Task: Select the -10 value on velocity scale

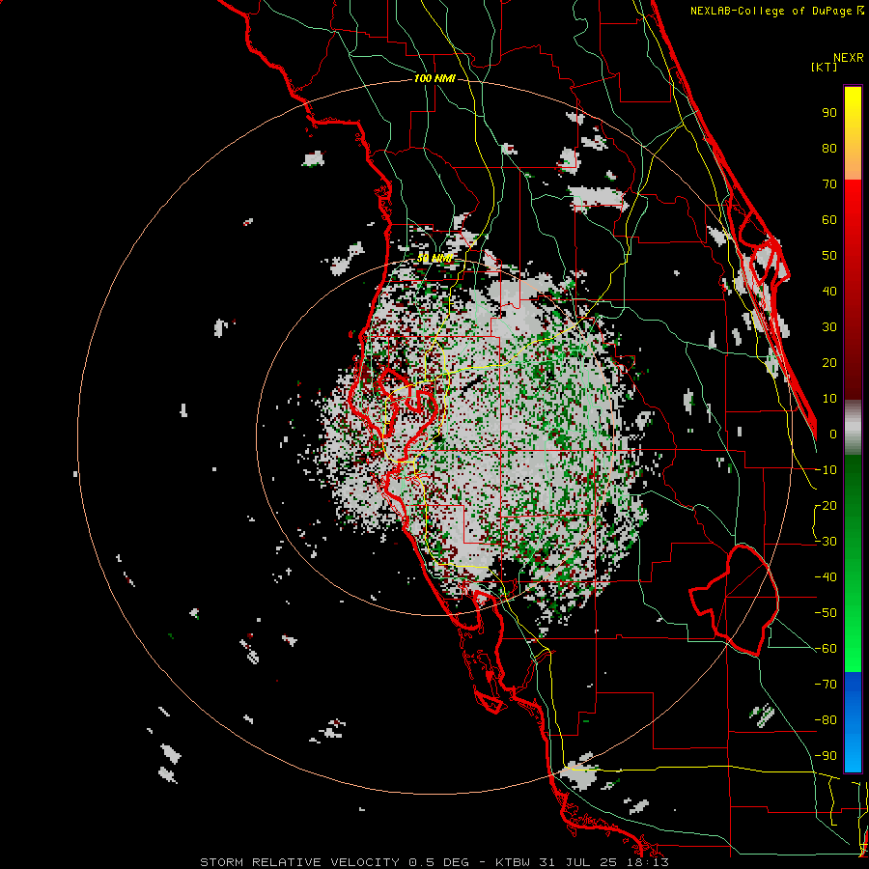Action: [826, 470]
